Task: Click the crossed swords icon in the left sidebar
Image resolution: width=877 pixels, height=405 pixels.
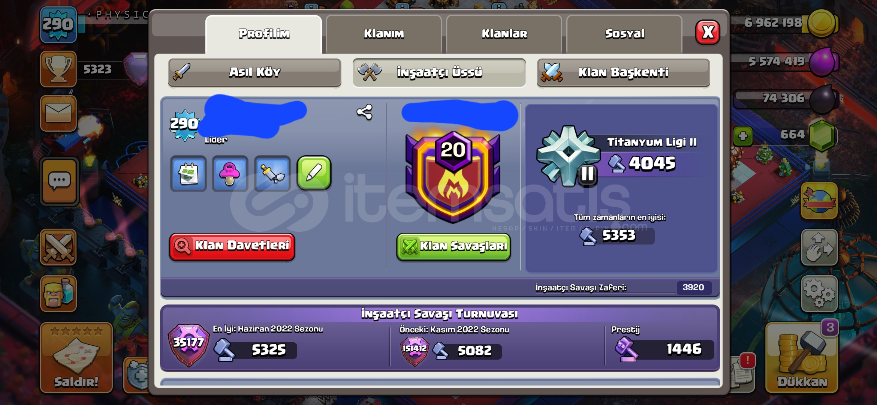Action: pyautogui.click(x=58, y=247)
